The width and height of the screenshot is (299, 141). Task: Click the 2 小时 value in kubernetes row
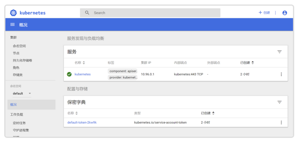tap(245, 74)
